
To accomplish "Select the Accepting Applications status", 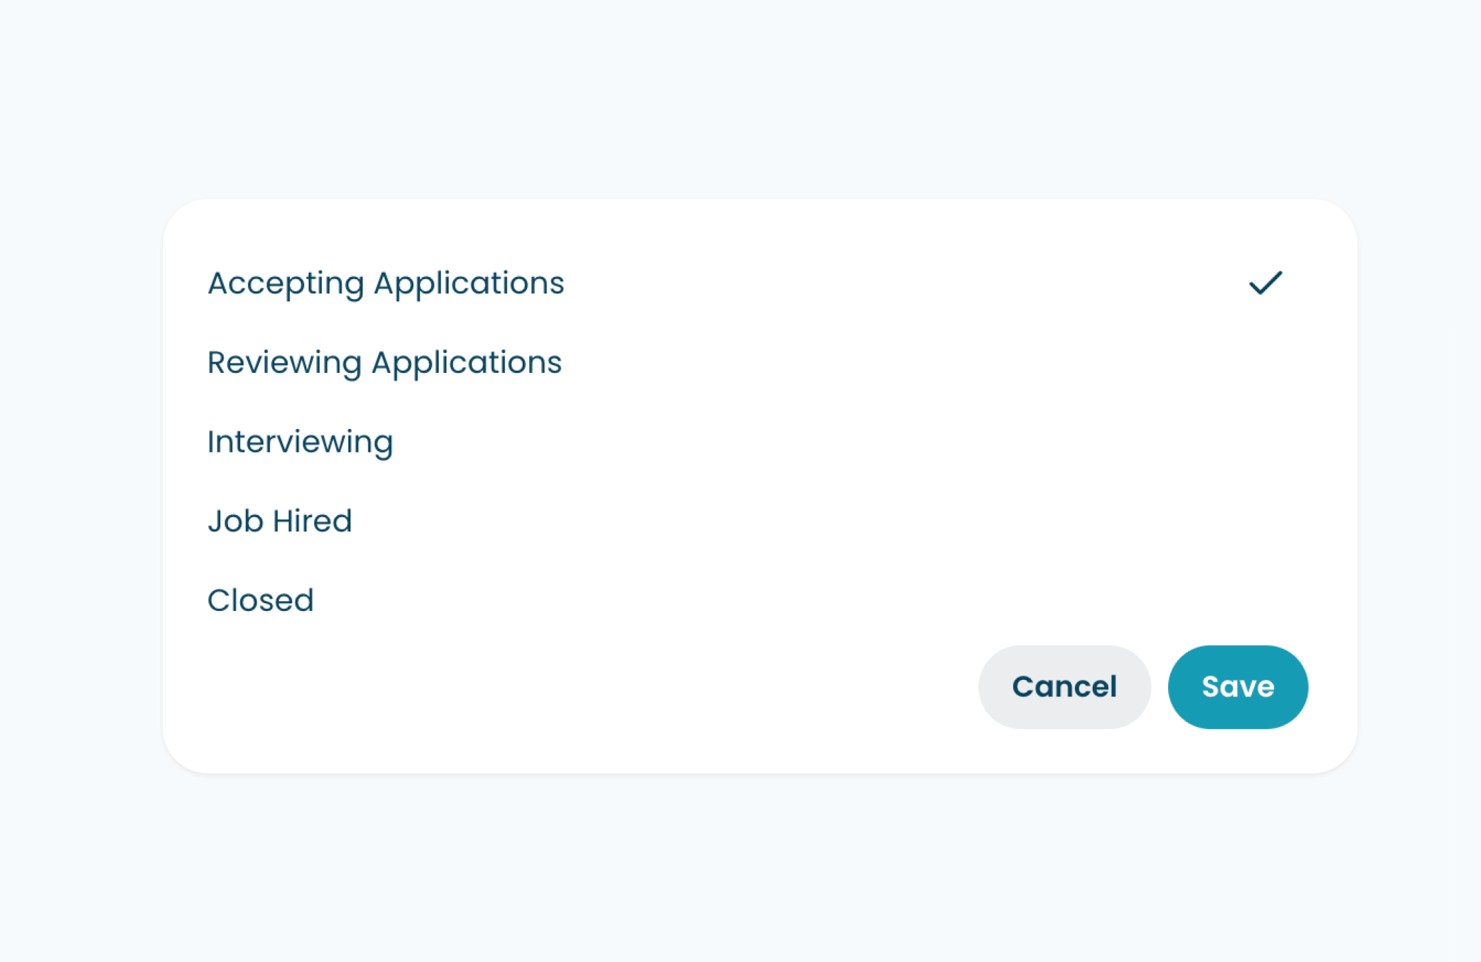I will point(759,283).
